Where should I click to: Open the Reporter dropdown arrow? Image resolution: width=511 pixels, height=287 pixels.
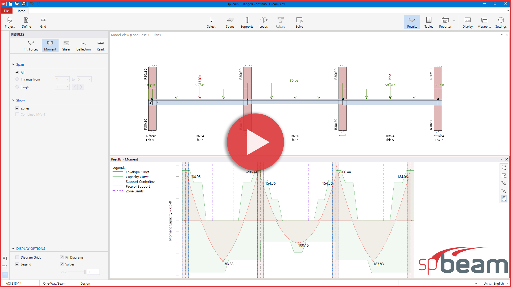pyautogui.click(x=454, y=20)
